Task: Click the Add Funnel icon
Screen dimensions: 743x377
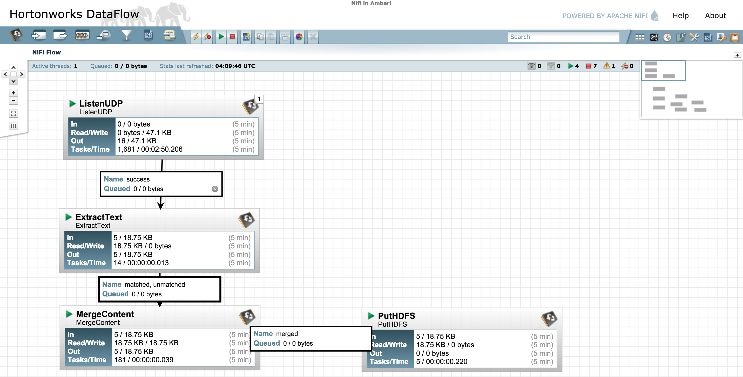Action: point(126,36)
